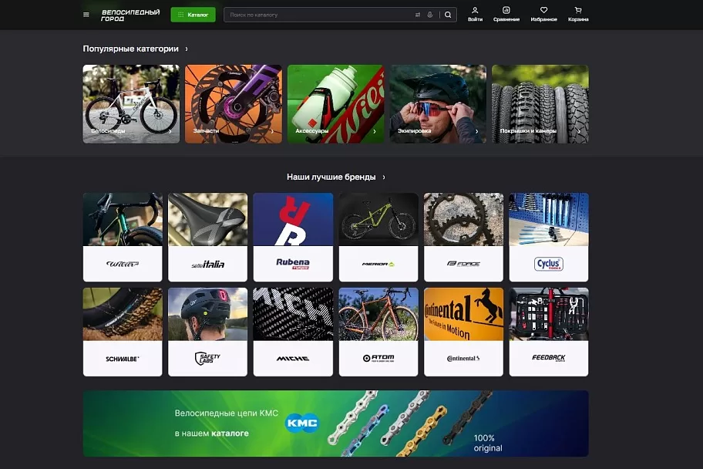The image size is (703, 469).
Task: Open the Войти account icon
Action: tap(475, 15)
